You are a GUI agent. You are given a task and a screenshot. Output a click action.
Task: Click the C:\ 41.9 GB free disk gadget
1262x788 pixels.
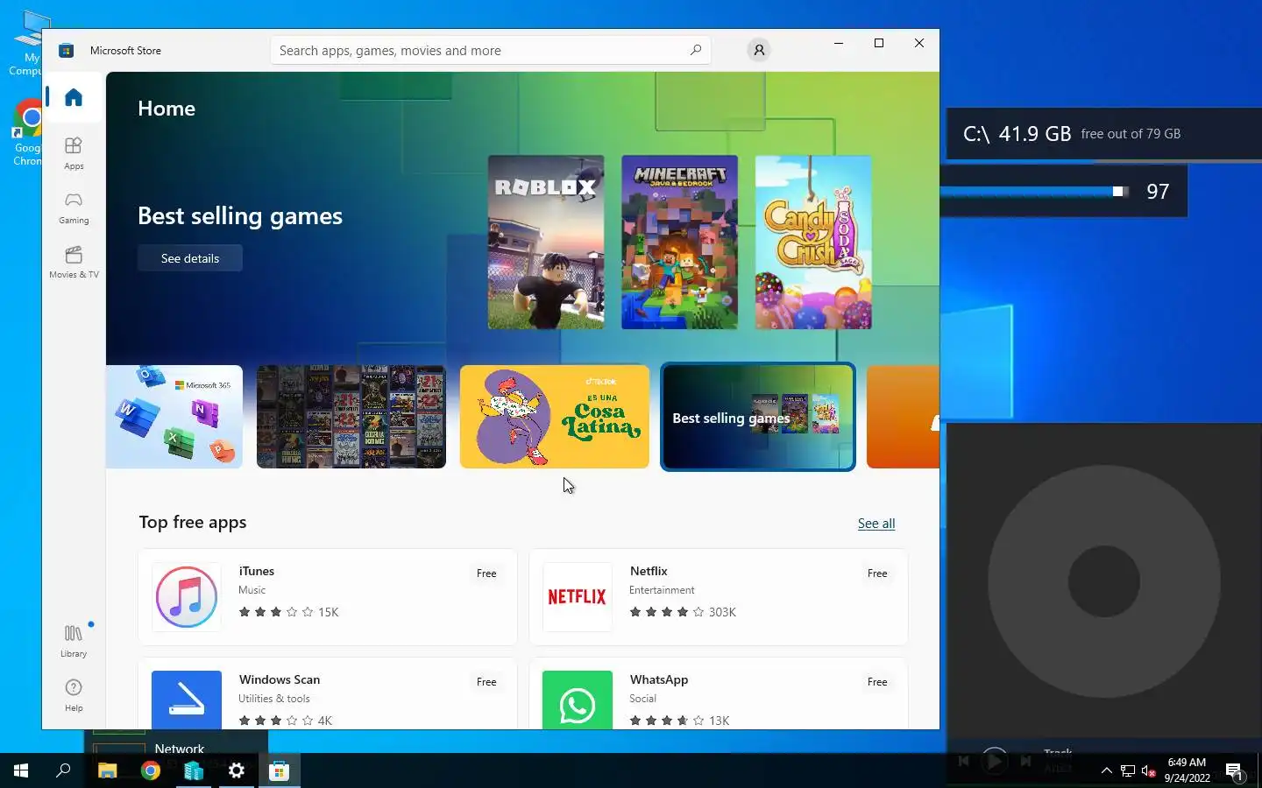[x=1104, y=134]
